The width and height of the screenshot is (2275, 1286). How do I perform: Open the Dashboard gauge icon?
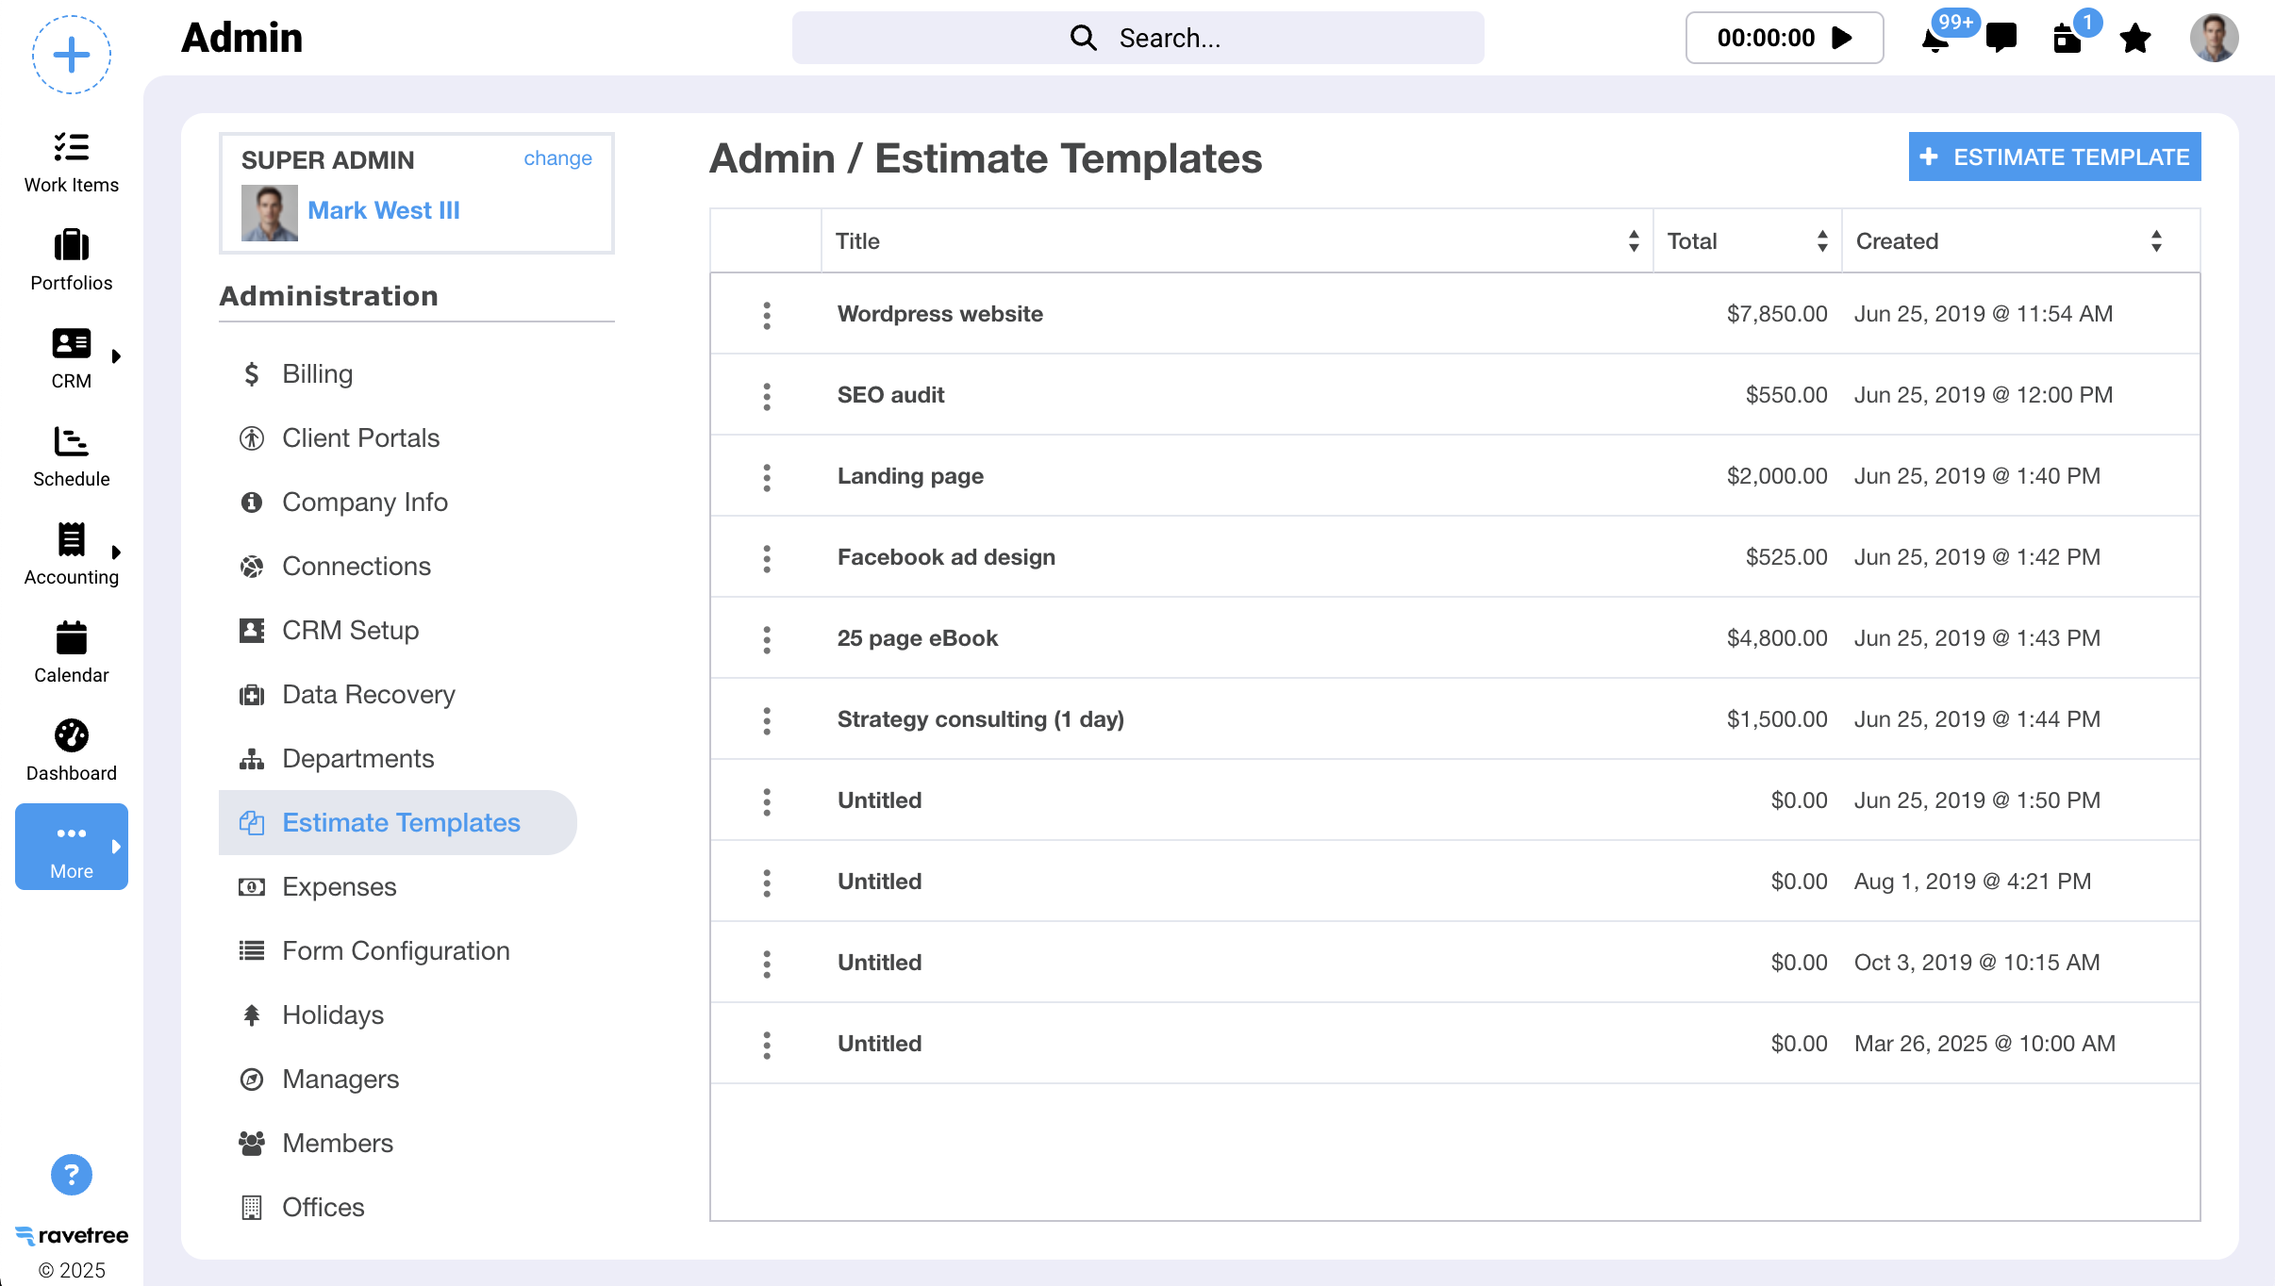pyautogui.click(x=72, y=735)
